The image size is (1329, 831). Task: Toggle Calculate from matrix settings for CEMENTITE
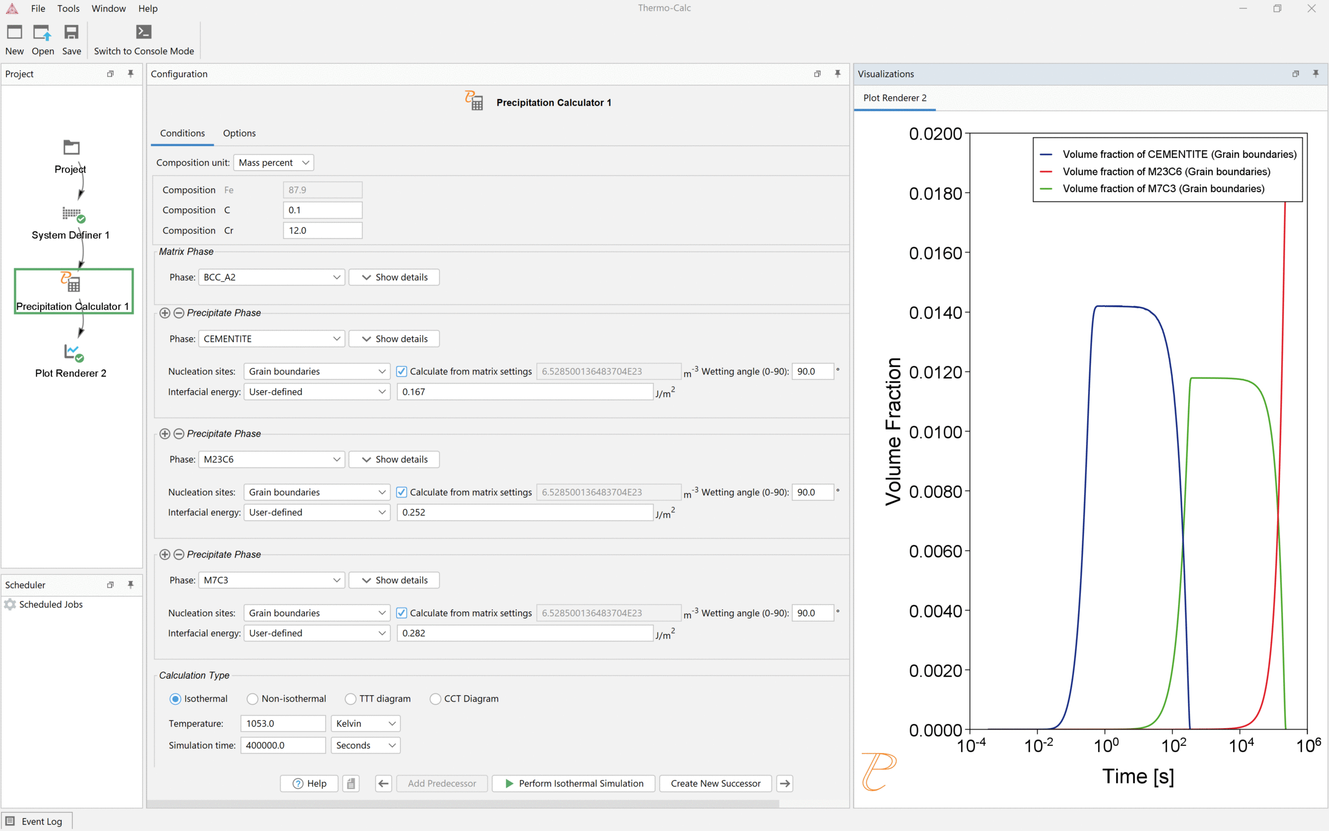401,371
